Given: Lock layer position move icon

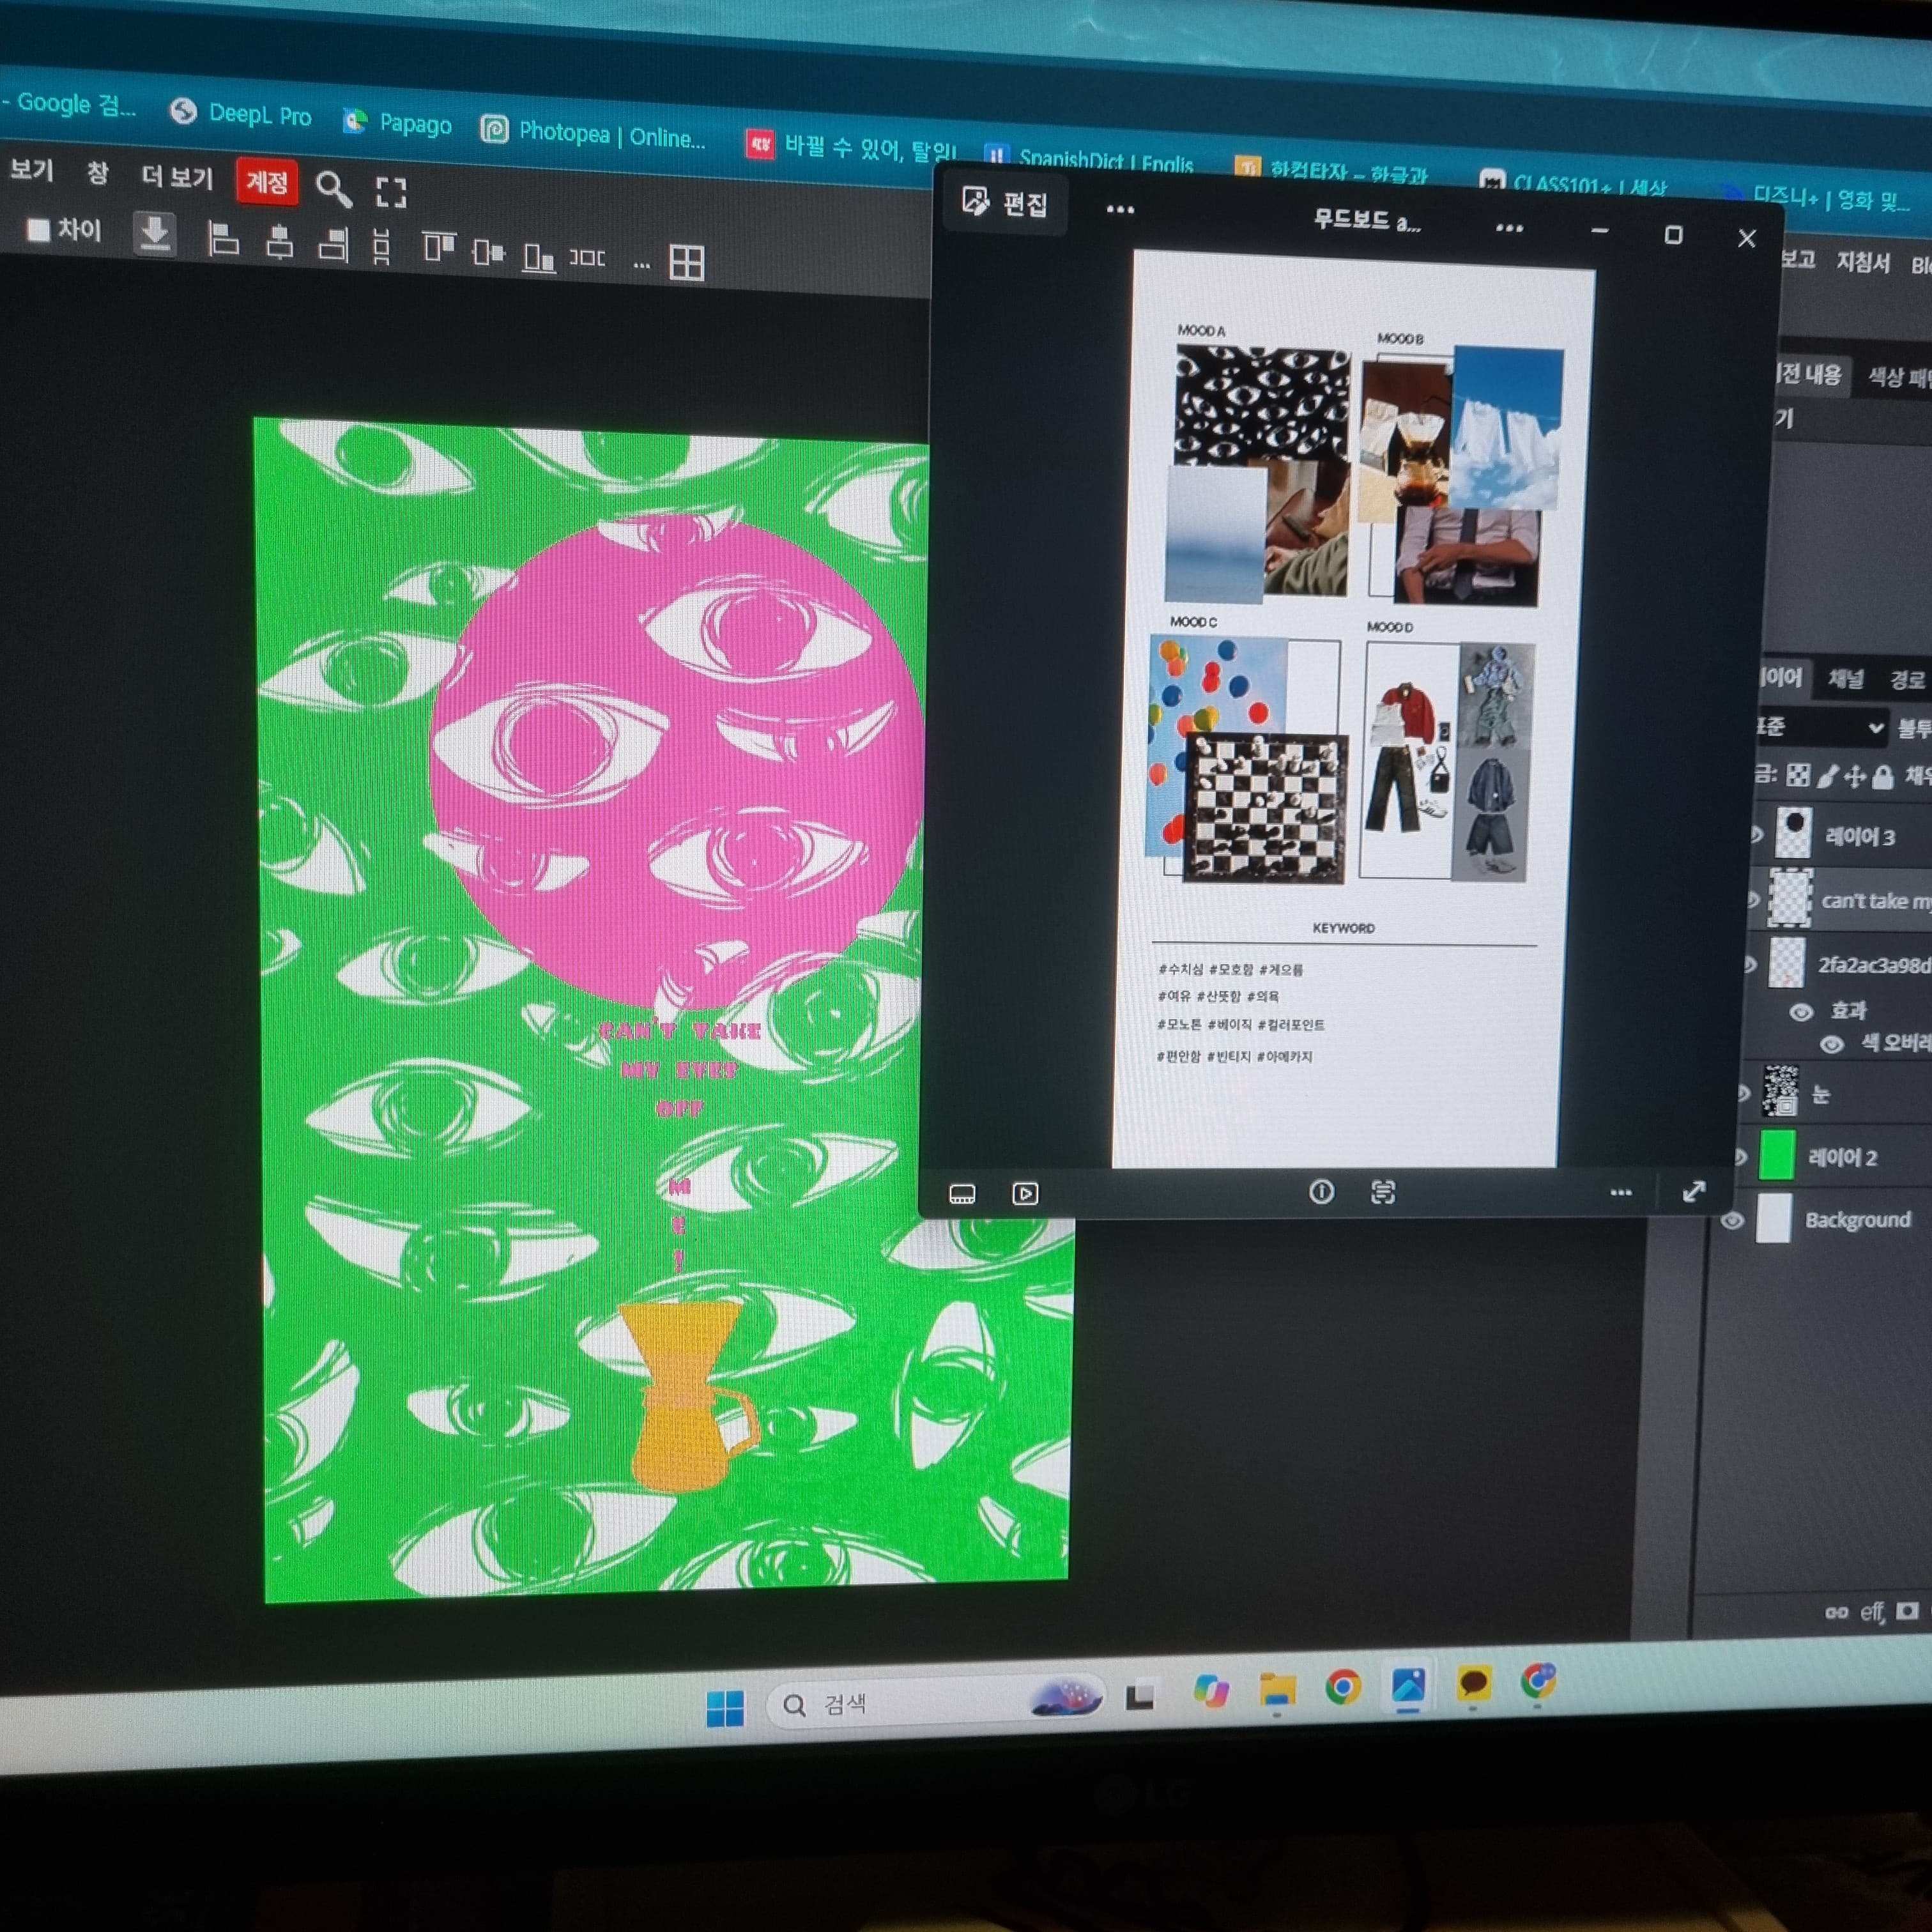Looking at the screenshot, I should click(1855, 777).
